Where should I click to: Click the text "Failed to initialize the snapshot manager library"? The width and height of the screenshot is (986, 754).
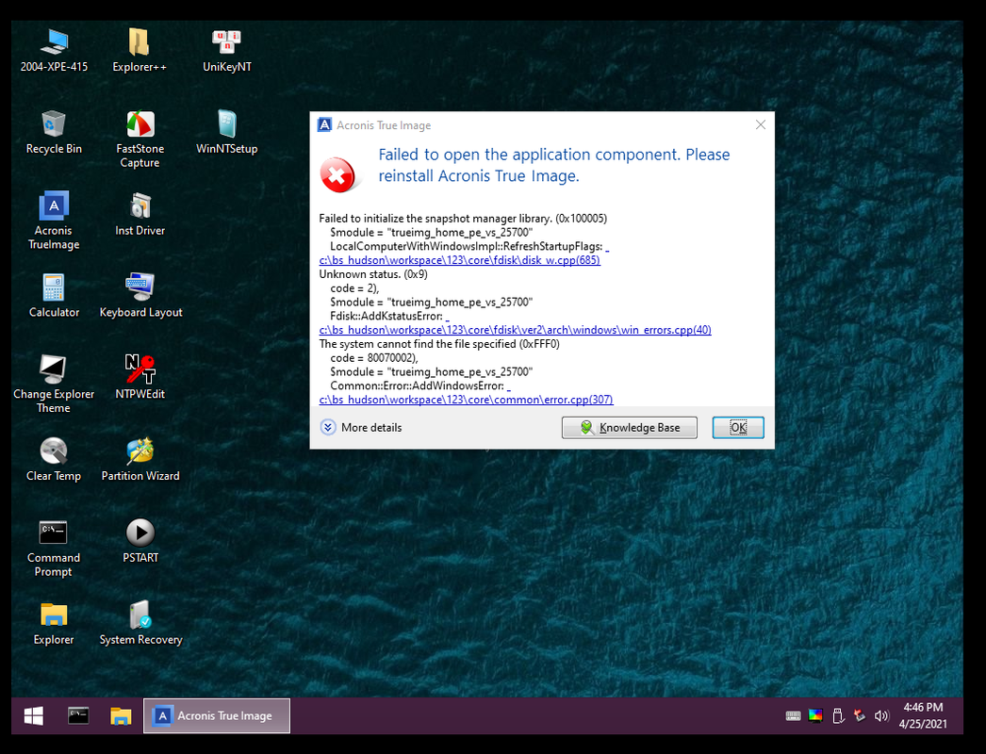tap(435, 219)
